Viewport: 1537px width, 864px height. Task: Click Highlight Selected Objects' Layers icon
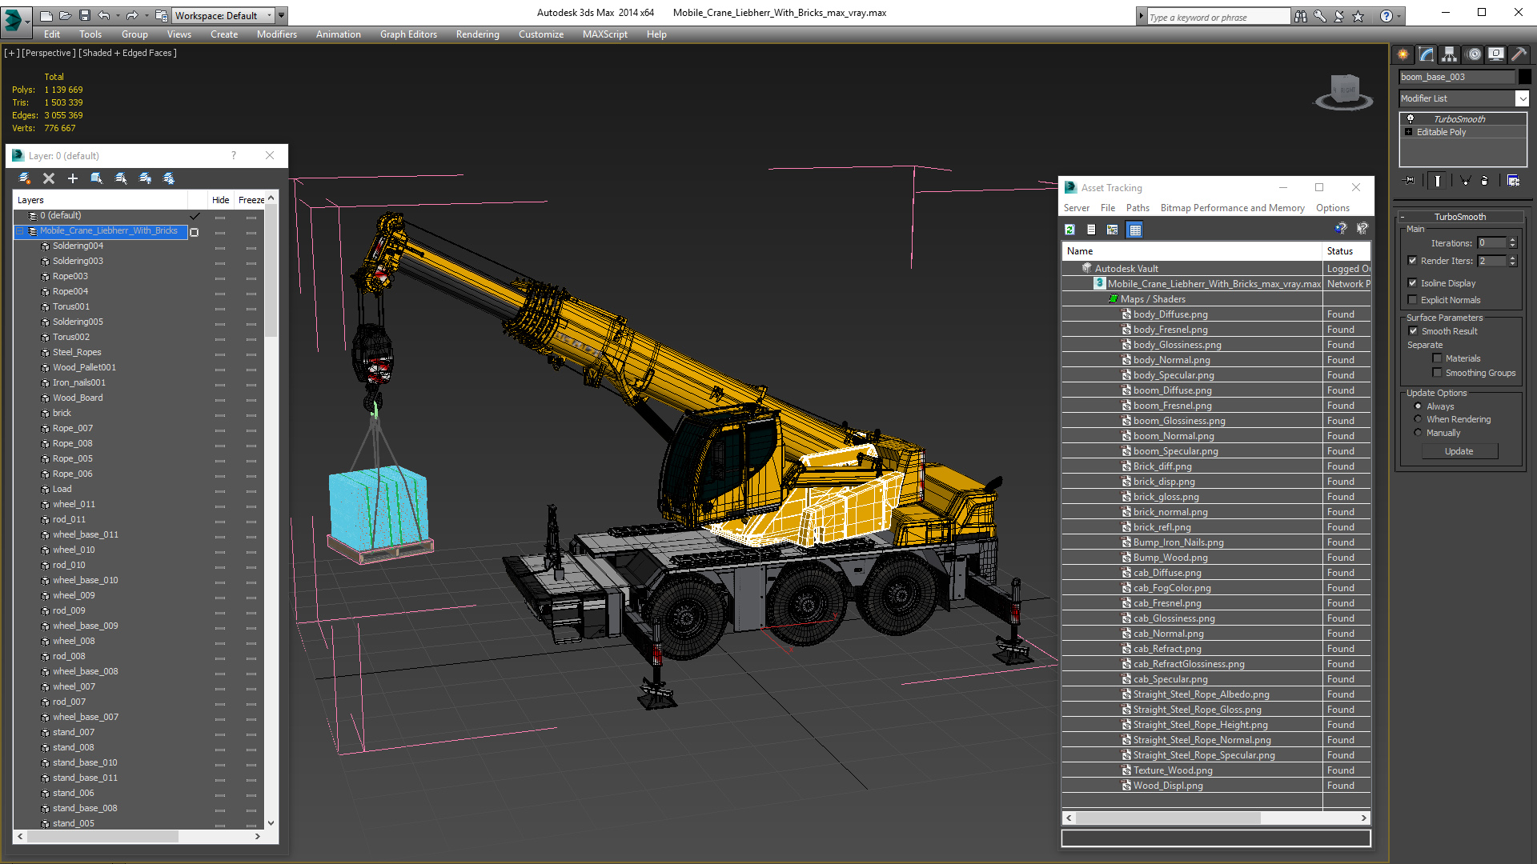pos(121,178)
